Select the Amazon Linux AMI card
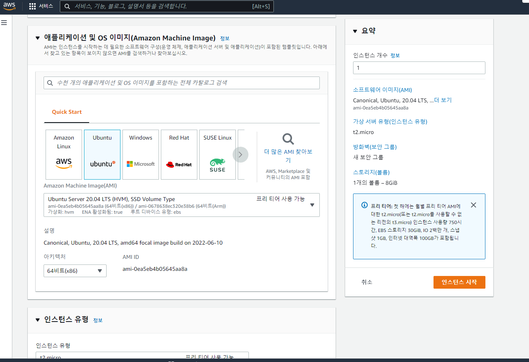The image size is (529, 362). [x=64, y=154]
